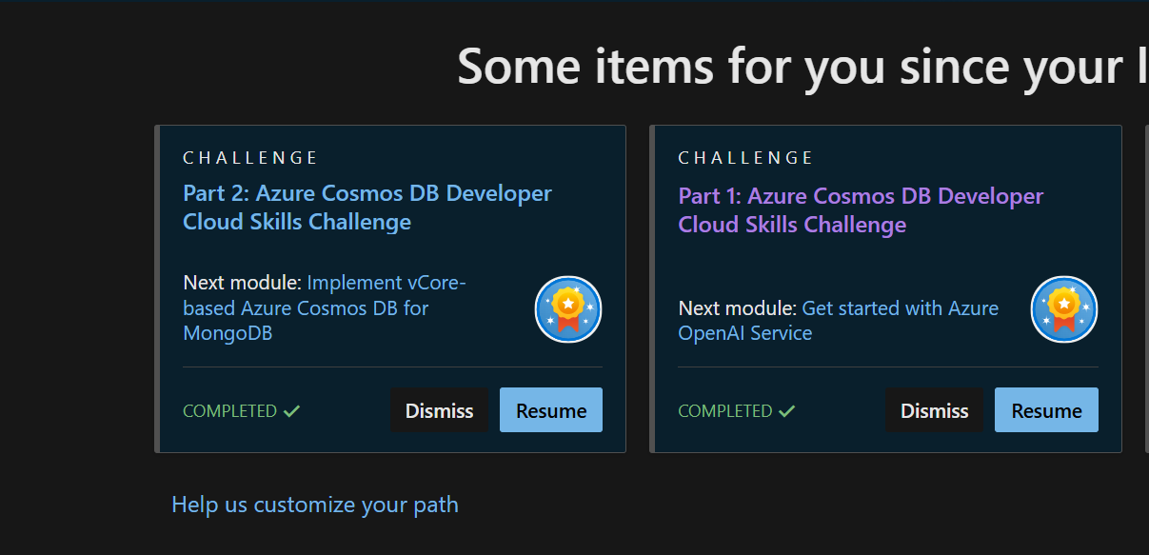Open the Implement vCore-based Azure Cosmos DB module
The image size is (1149, 555).
pos(325,308)
